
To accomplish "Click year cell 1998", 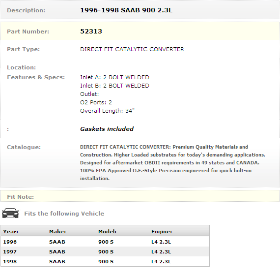I will [10, 262].
